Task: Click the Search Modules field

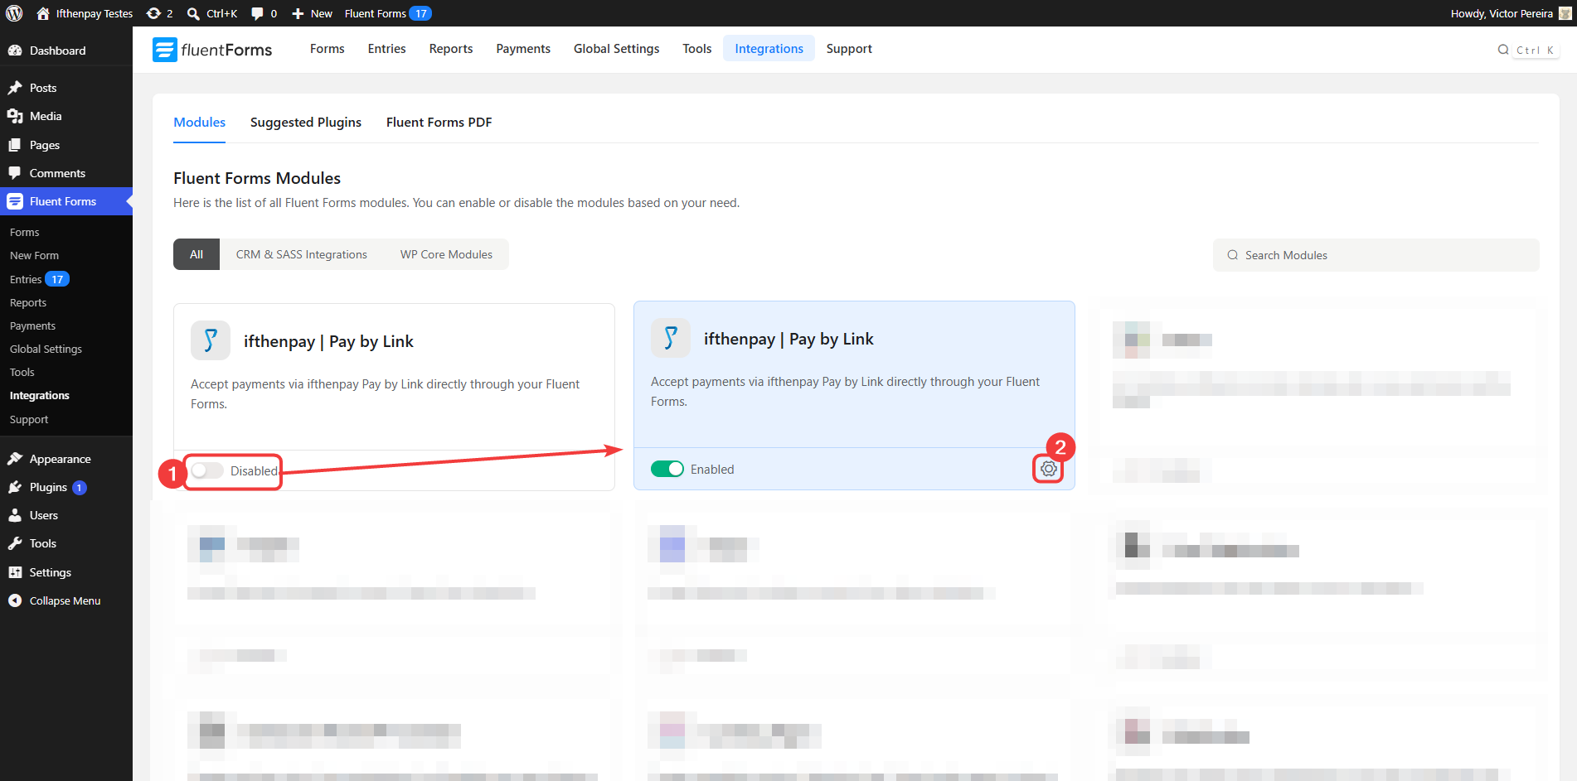Action: (1376, 255)
